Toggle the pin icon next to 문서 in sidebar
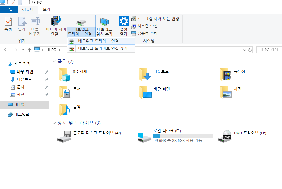 47,87
